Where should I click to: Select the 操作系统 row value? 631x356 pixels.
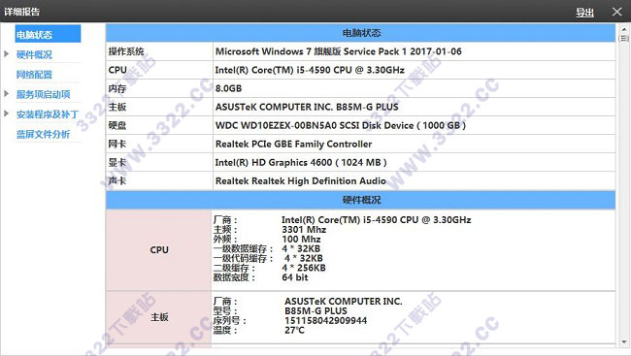[415, 51]
